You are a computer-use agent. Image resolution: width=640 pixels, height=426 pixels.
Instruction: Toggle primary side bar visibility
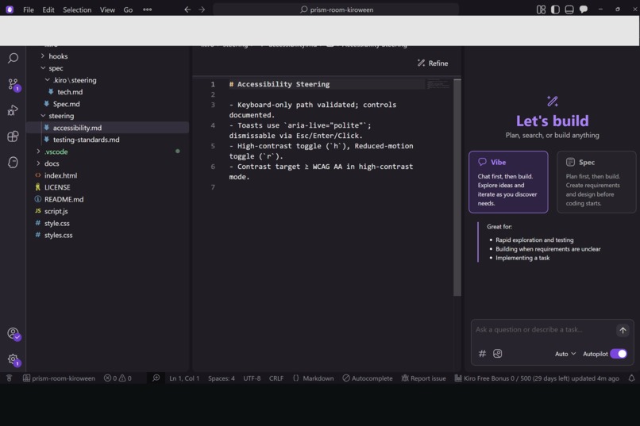[x=555, y=10]
